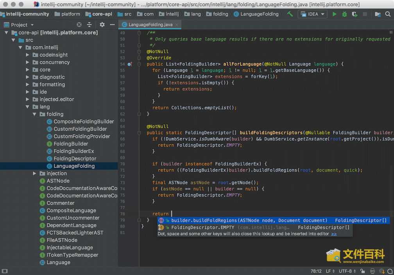This screenshot has height=275, width=394.
Task: Click Scroll from Source target icon
Action: coord(79,25)
